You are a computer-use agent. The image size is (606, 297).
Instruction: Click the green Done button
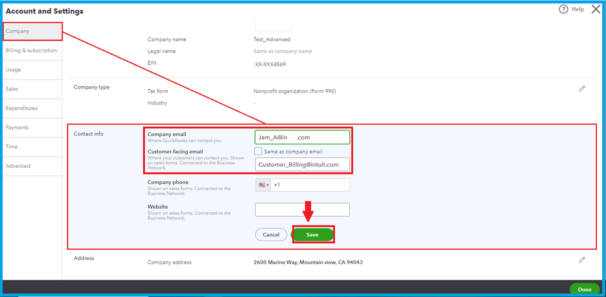(x=584, y=289)
